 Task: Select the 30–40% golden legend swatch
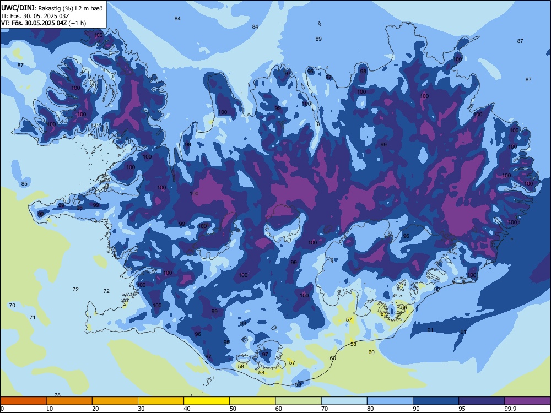[x=161, y=401]
